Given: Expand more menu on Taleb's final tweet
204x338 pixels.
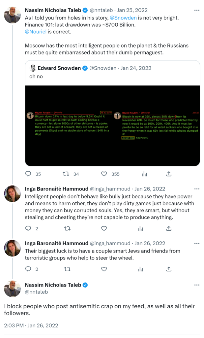Looking at the screenshot, I should pyautogui.click(x=197, y=285).
